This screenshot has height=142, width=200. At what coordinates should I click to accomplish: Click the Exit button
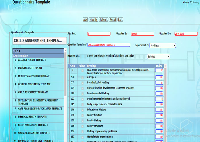coord(120,20)
